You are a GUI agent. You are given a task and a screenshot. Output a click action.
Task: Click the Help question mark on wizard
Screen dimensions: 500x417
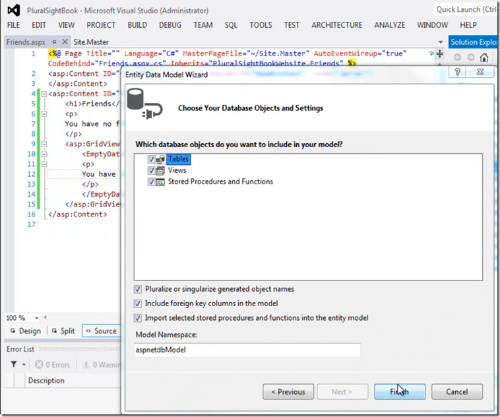[457, 72]
